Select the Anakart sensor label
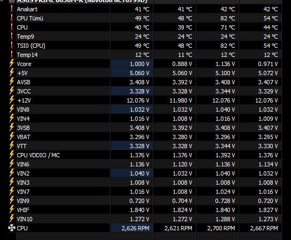Screen dimensions: 291x240 (x=27, y=9)
